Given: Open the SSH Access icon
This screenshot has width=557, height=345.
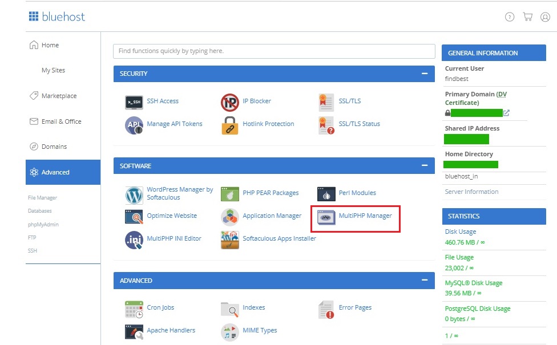Looking at the screenshot, I should tap(134, 102).
